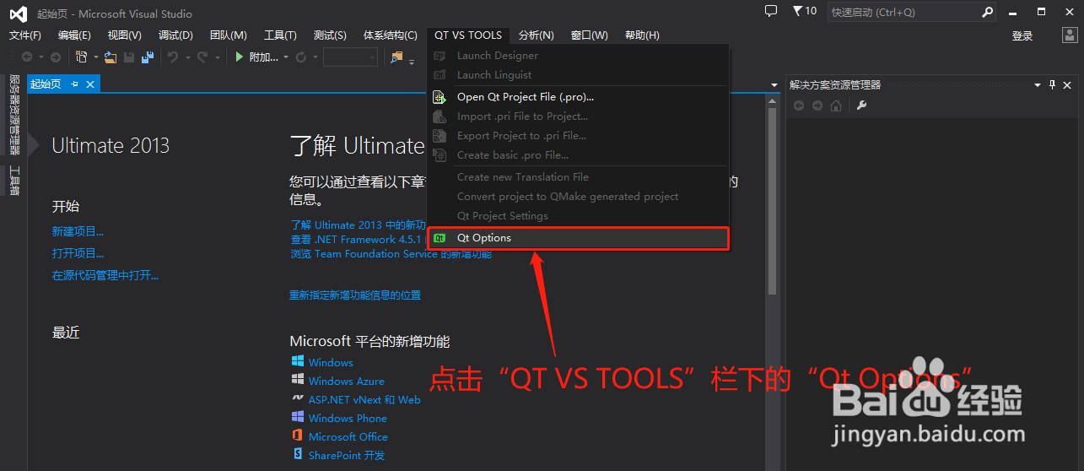The image size is (1084, 471).
Task: Select Open Qt Project File (.pro)
Action: click(x=579, y=97)
